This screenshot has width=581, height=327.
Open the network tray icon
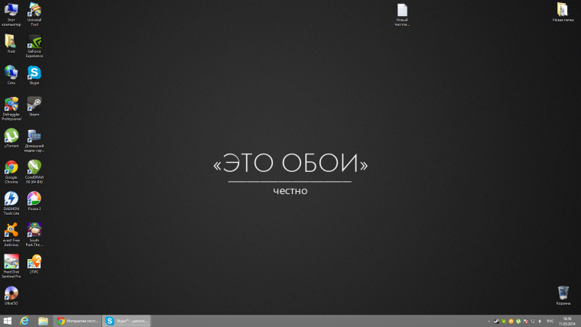pyautogui.click(x=533, y=321)
